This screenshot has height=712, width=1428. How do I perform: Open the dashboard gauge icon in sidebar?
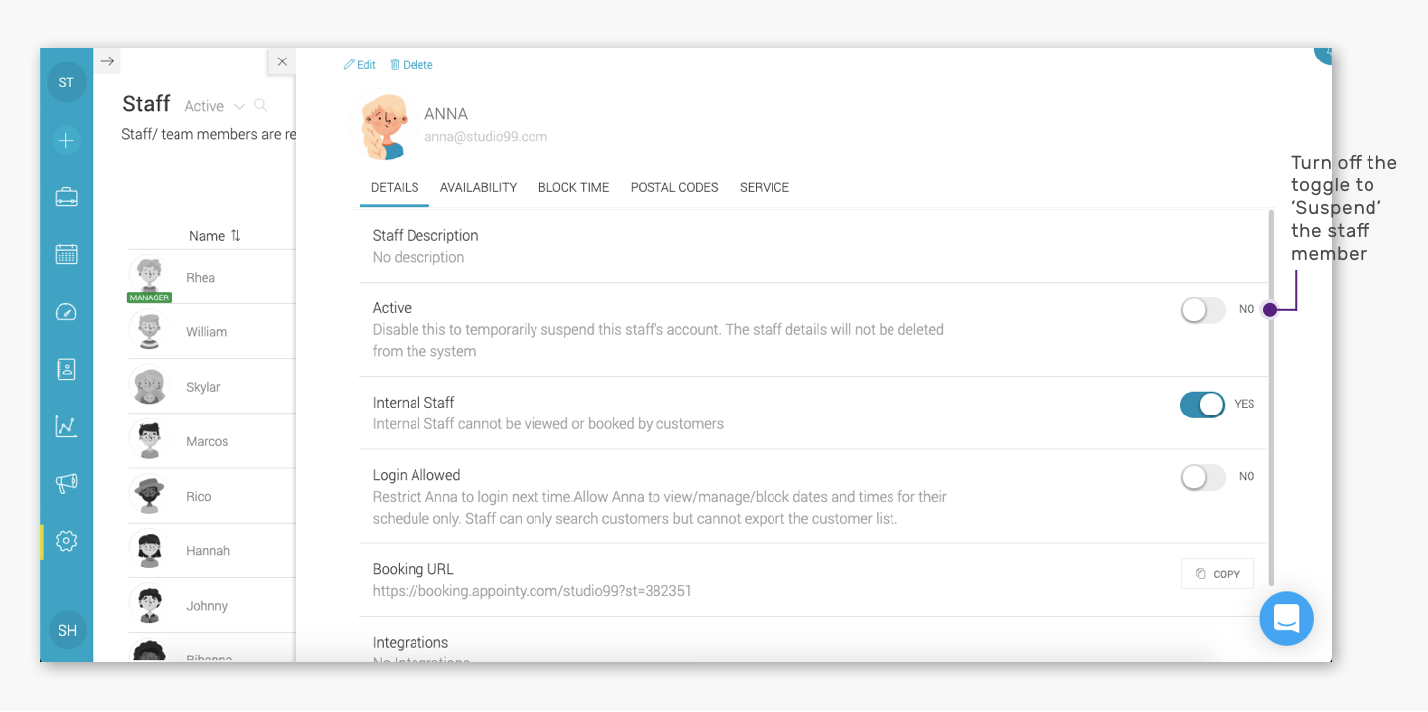coord(66,312)
